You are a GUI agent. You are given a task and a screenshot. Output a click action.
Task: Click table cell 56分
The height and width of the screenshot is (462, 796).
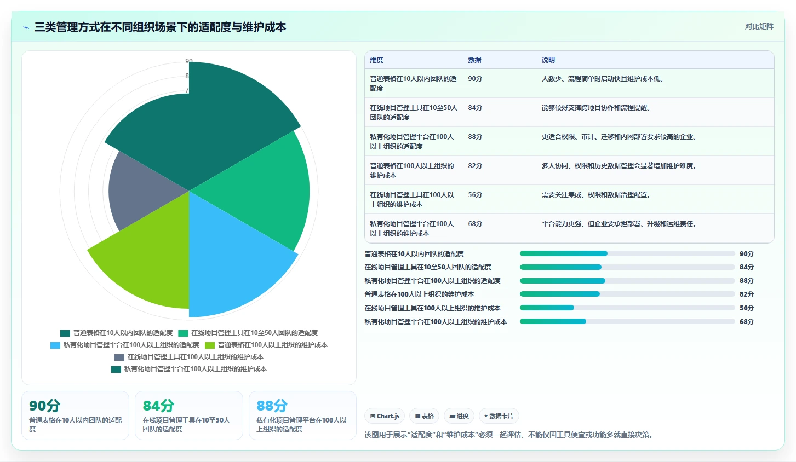(475, 195)
